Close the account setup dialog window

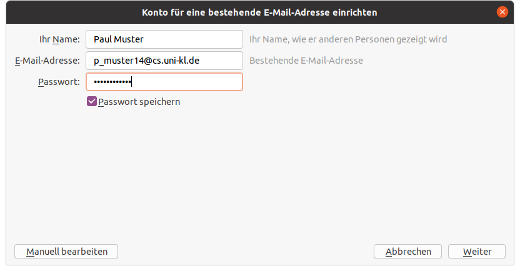click(x=502, y=12)
